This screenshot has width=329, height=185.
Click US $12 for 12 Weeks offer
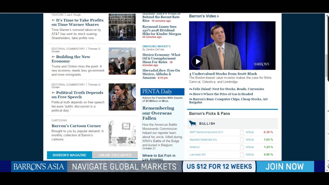click(x=219, y=166)
